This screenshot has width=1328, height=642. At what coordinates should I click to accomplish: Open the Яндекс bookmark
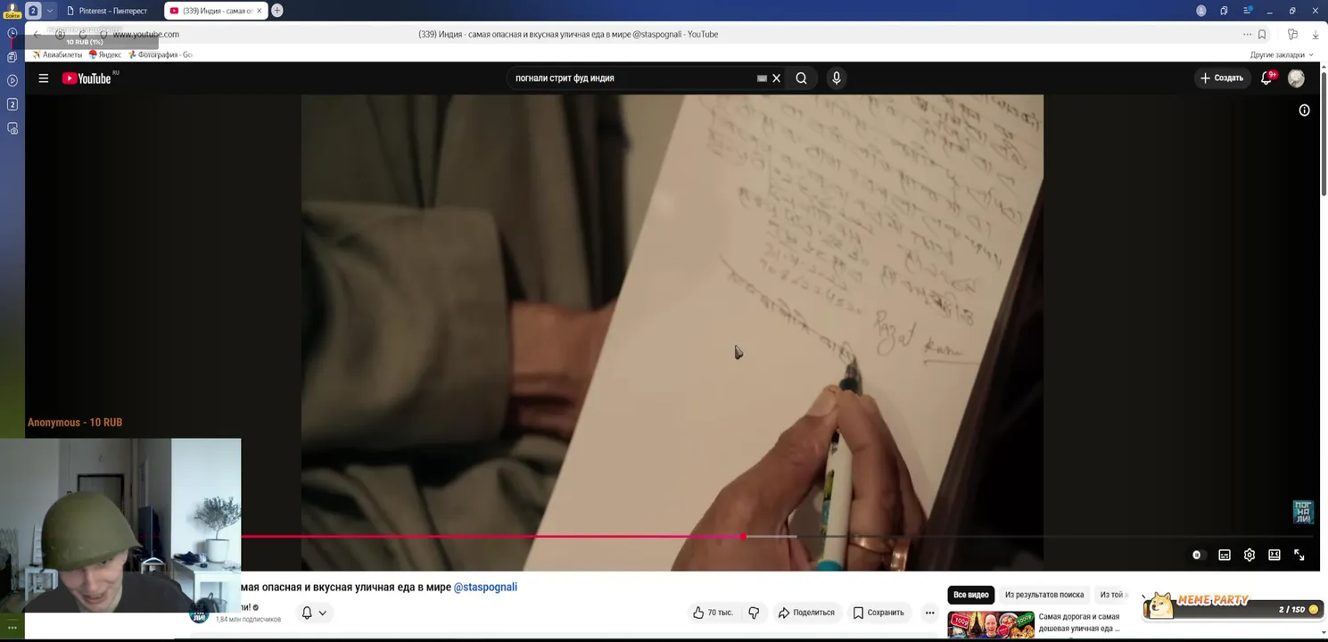coord(105,54)
